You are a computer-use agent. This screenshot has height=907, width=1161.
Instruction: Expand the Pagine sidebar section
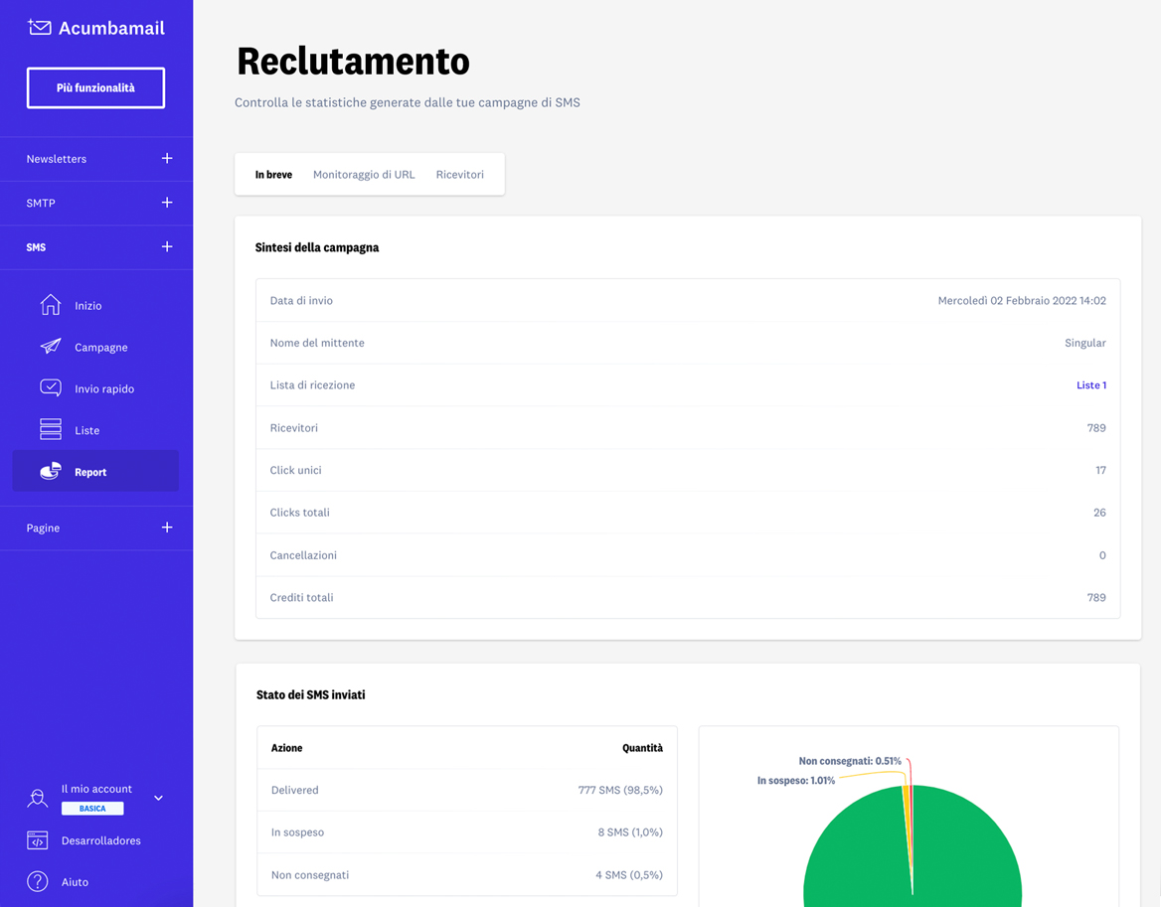(167, 528)
